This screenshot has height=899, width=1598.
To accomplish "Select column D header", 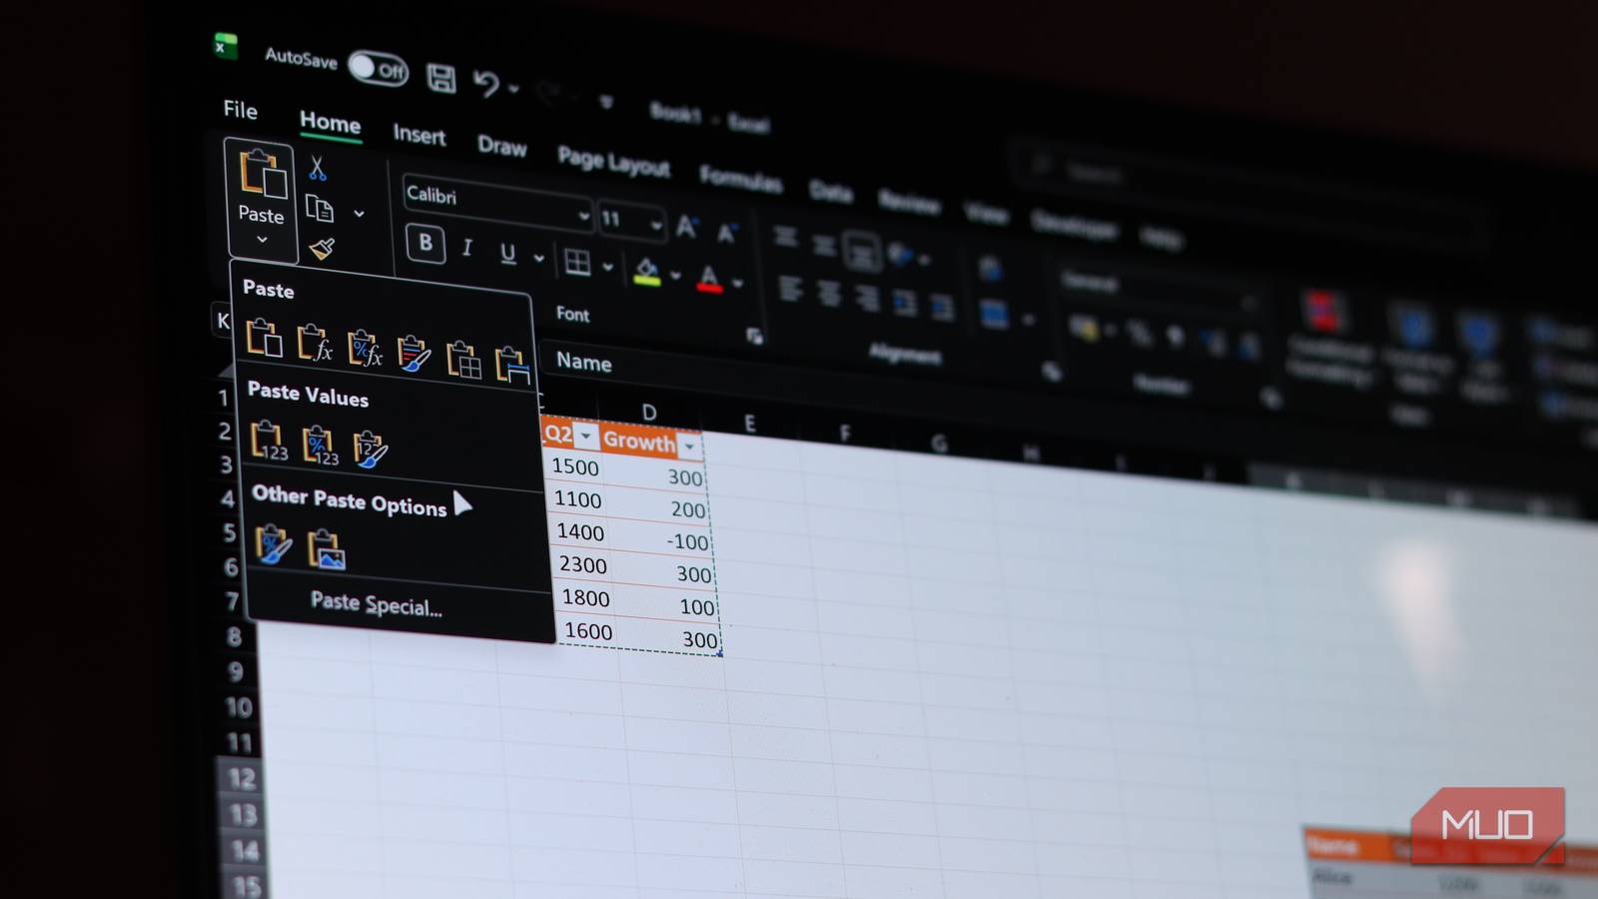I will click(649, 413).
